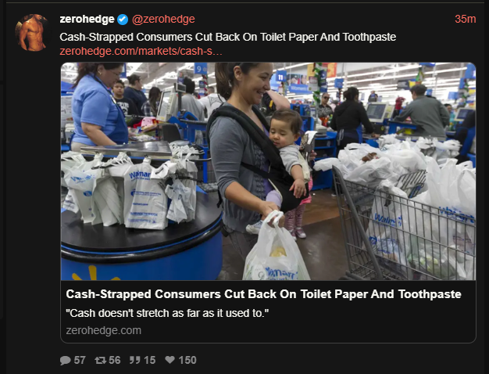This screenshot has width=489, height=374.
Task: Click the 35m timestamp
Action: point(465,19)
